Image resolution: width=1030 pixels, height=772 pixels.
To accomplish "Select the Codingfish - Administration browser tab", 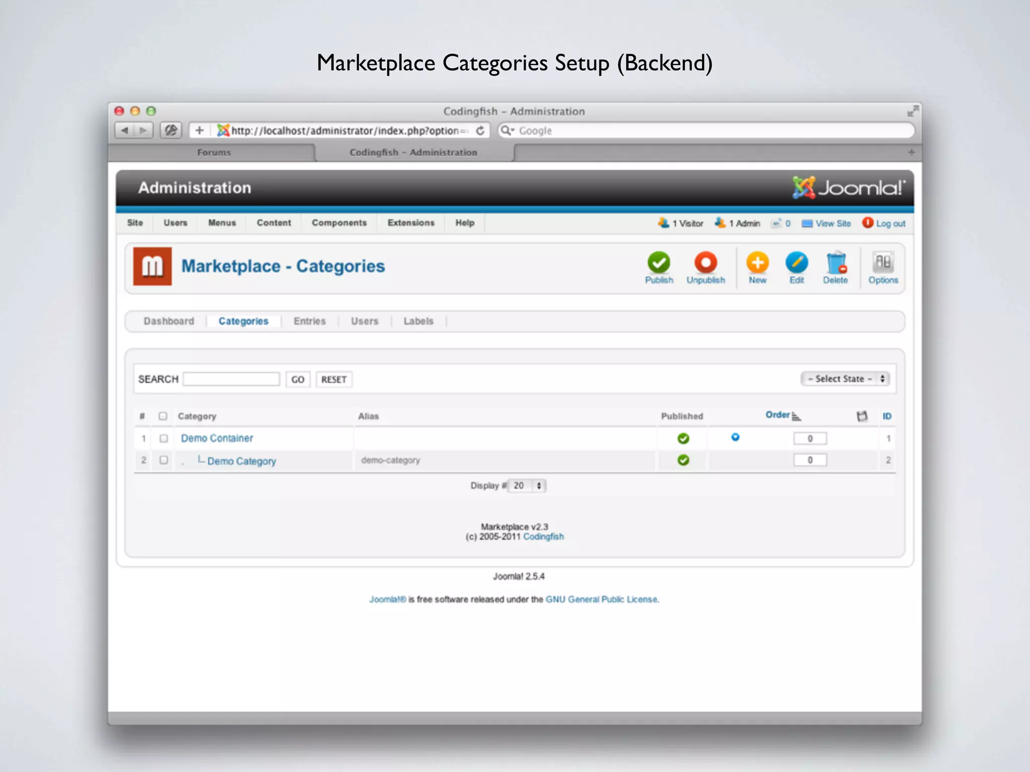I will 413,152.
